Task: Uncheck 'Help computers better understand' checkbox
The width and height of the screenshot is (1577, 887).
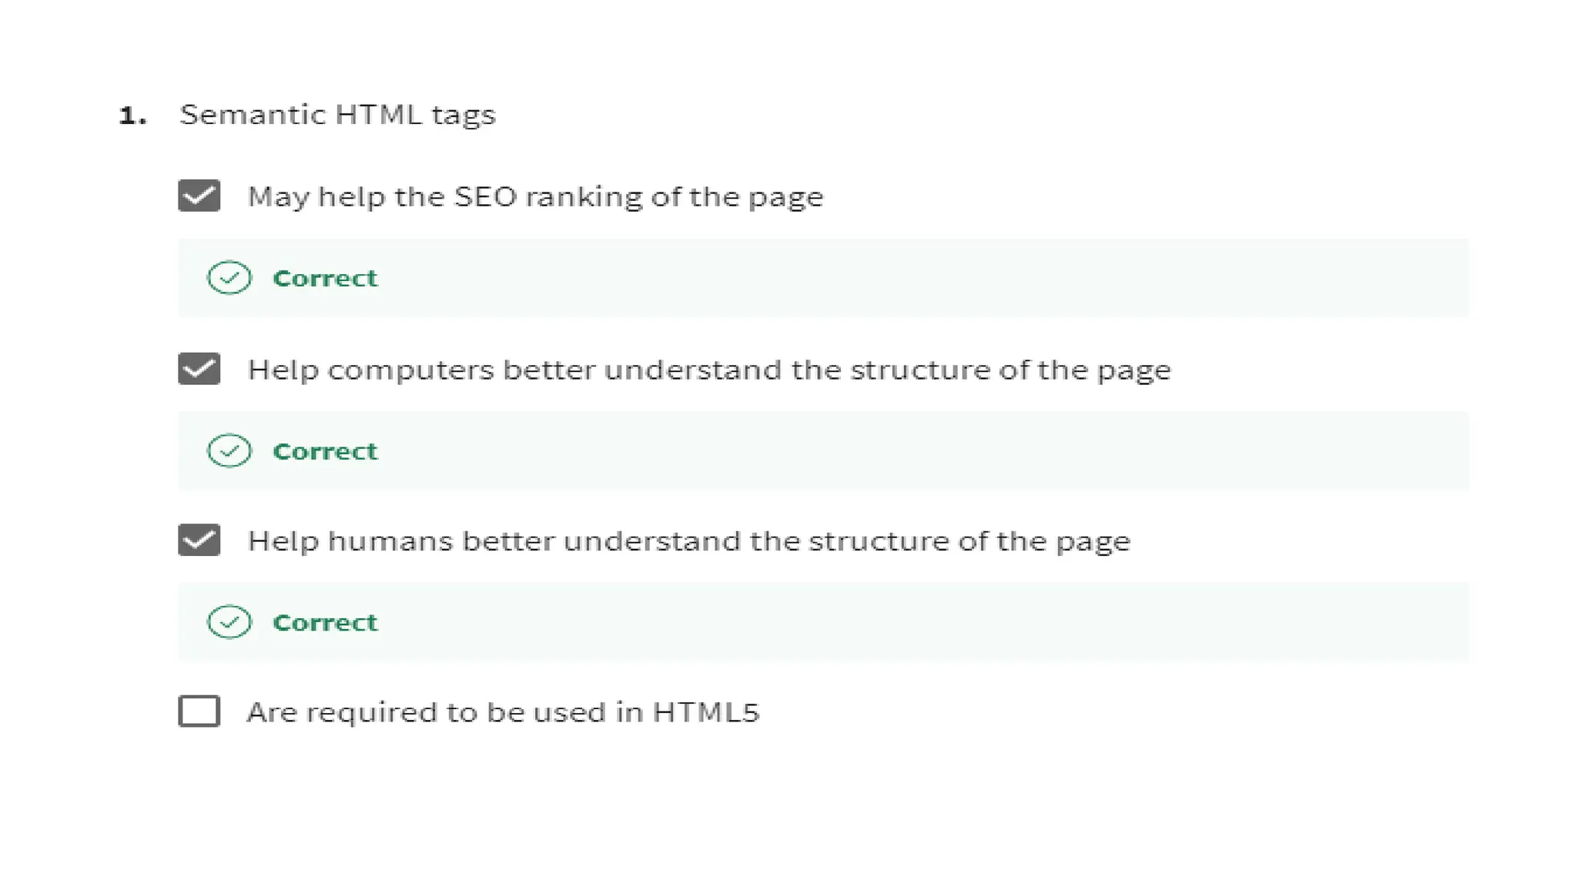Action: point(199,369)
